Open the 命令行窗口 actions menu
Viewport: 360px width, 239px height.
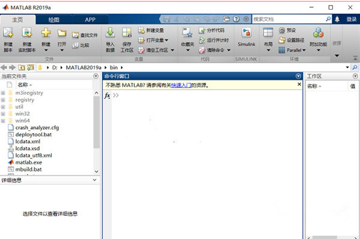tap(298, 76)
